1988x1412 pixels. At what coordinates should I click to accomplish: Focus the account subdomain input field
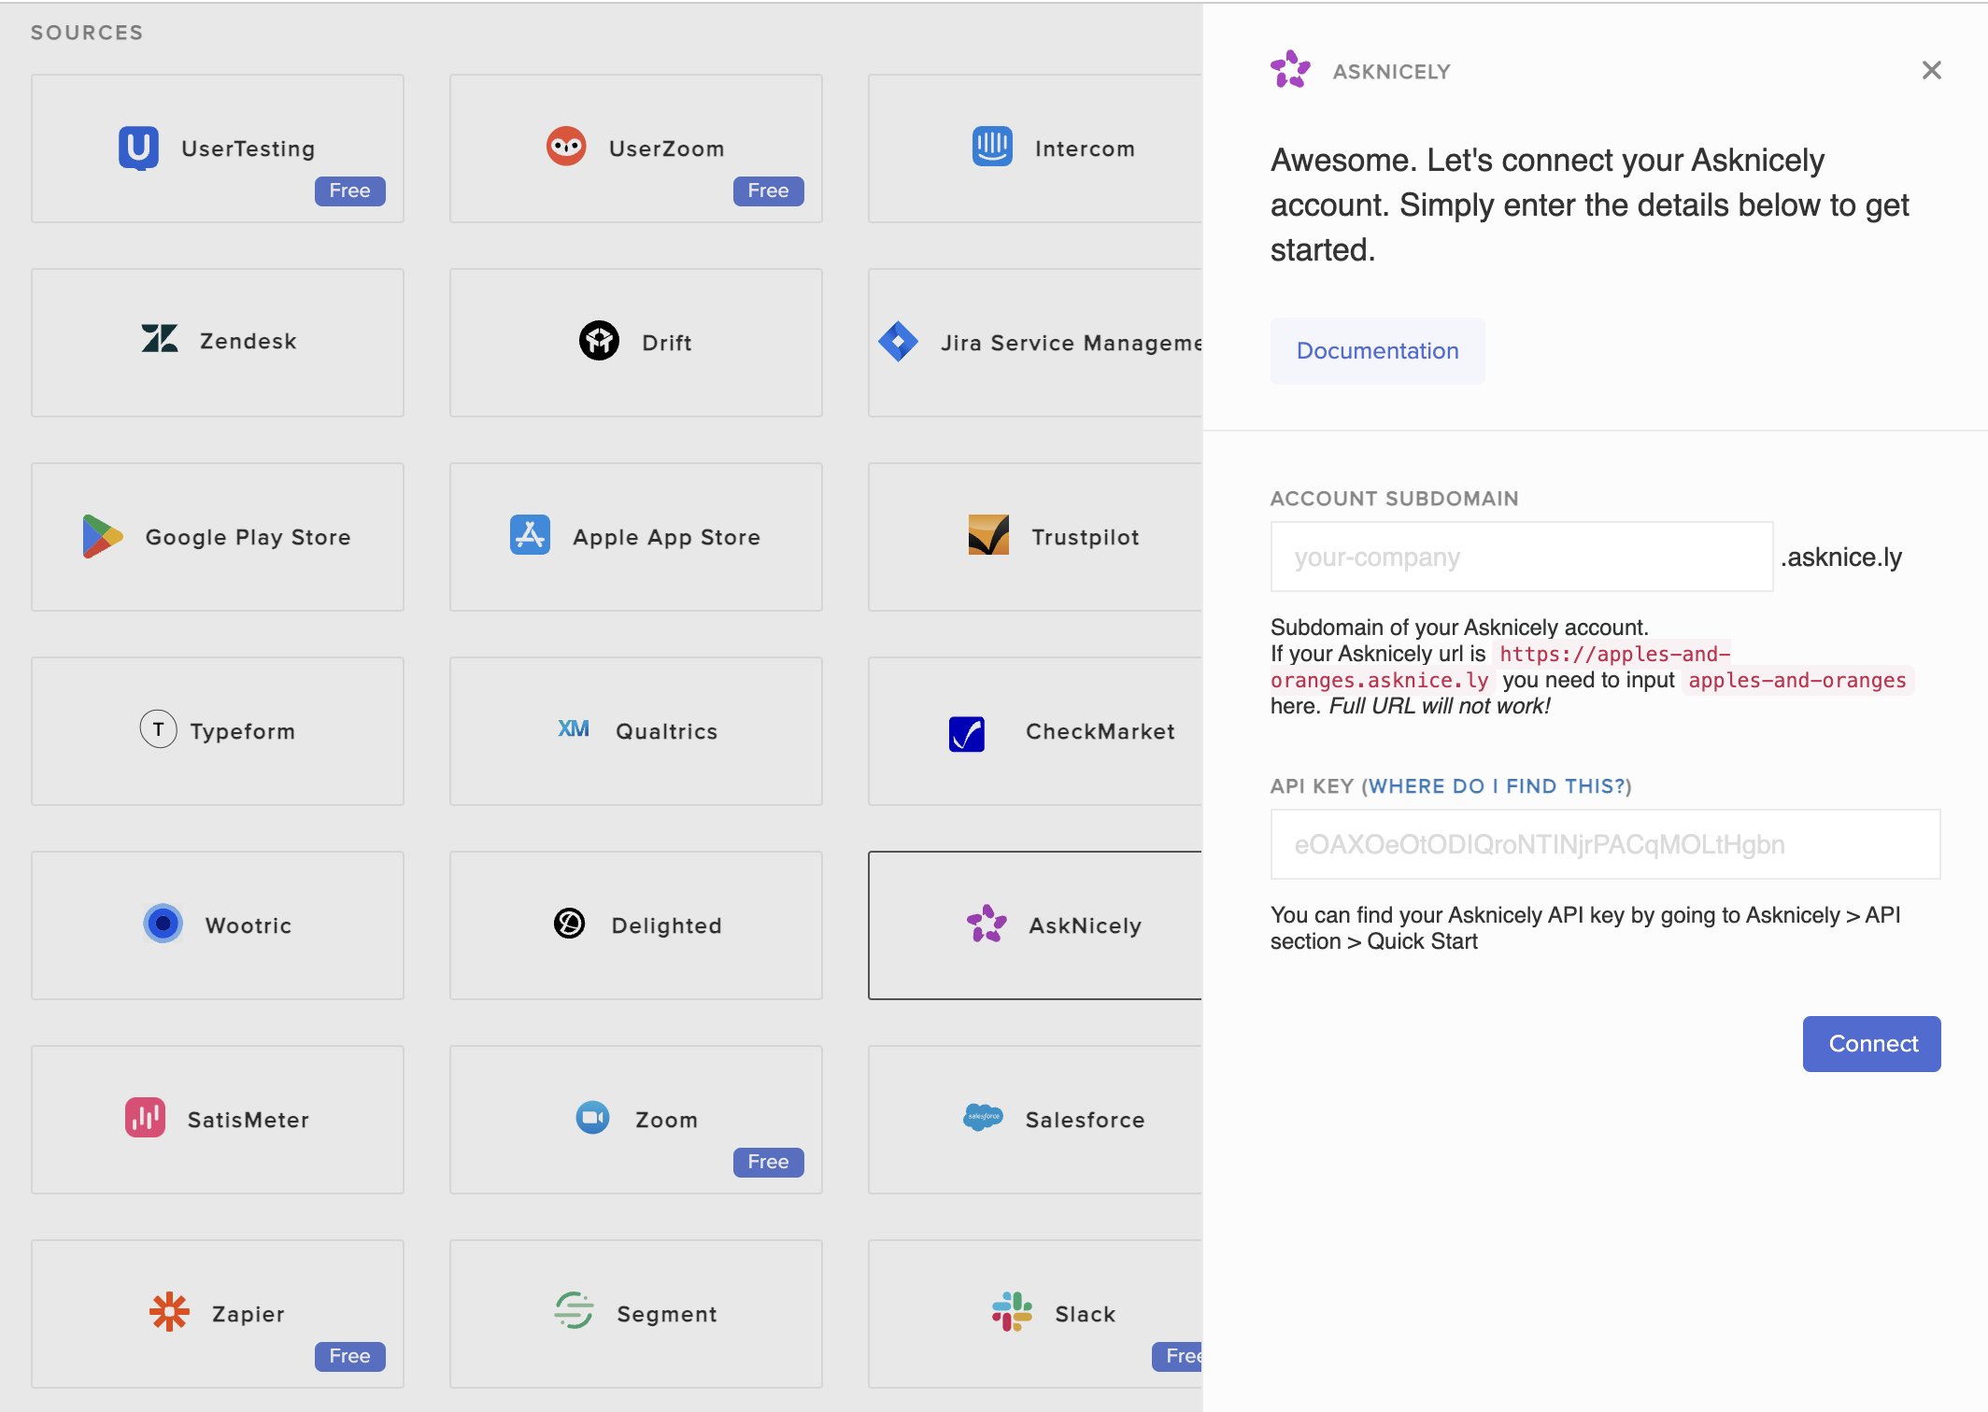tap(1522, 558)
